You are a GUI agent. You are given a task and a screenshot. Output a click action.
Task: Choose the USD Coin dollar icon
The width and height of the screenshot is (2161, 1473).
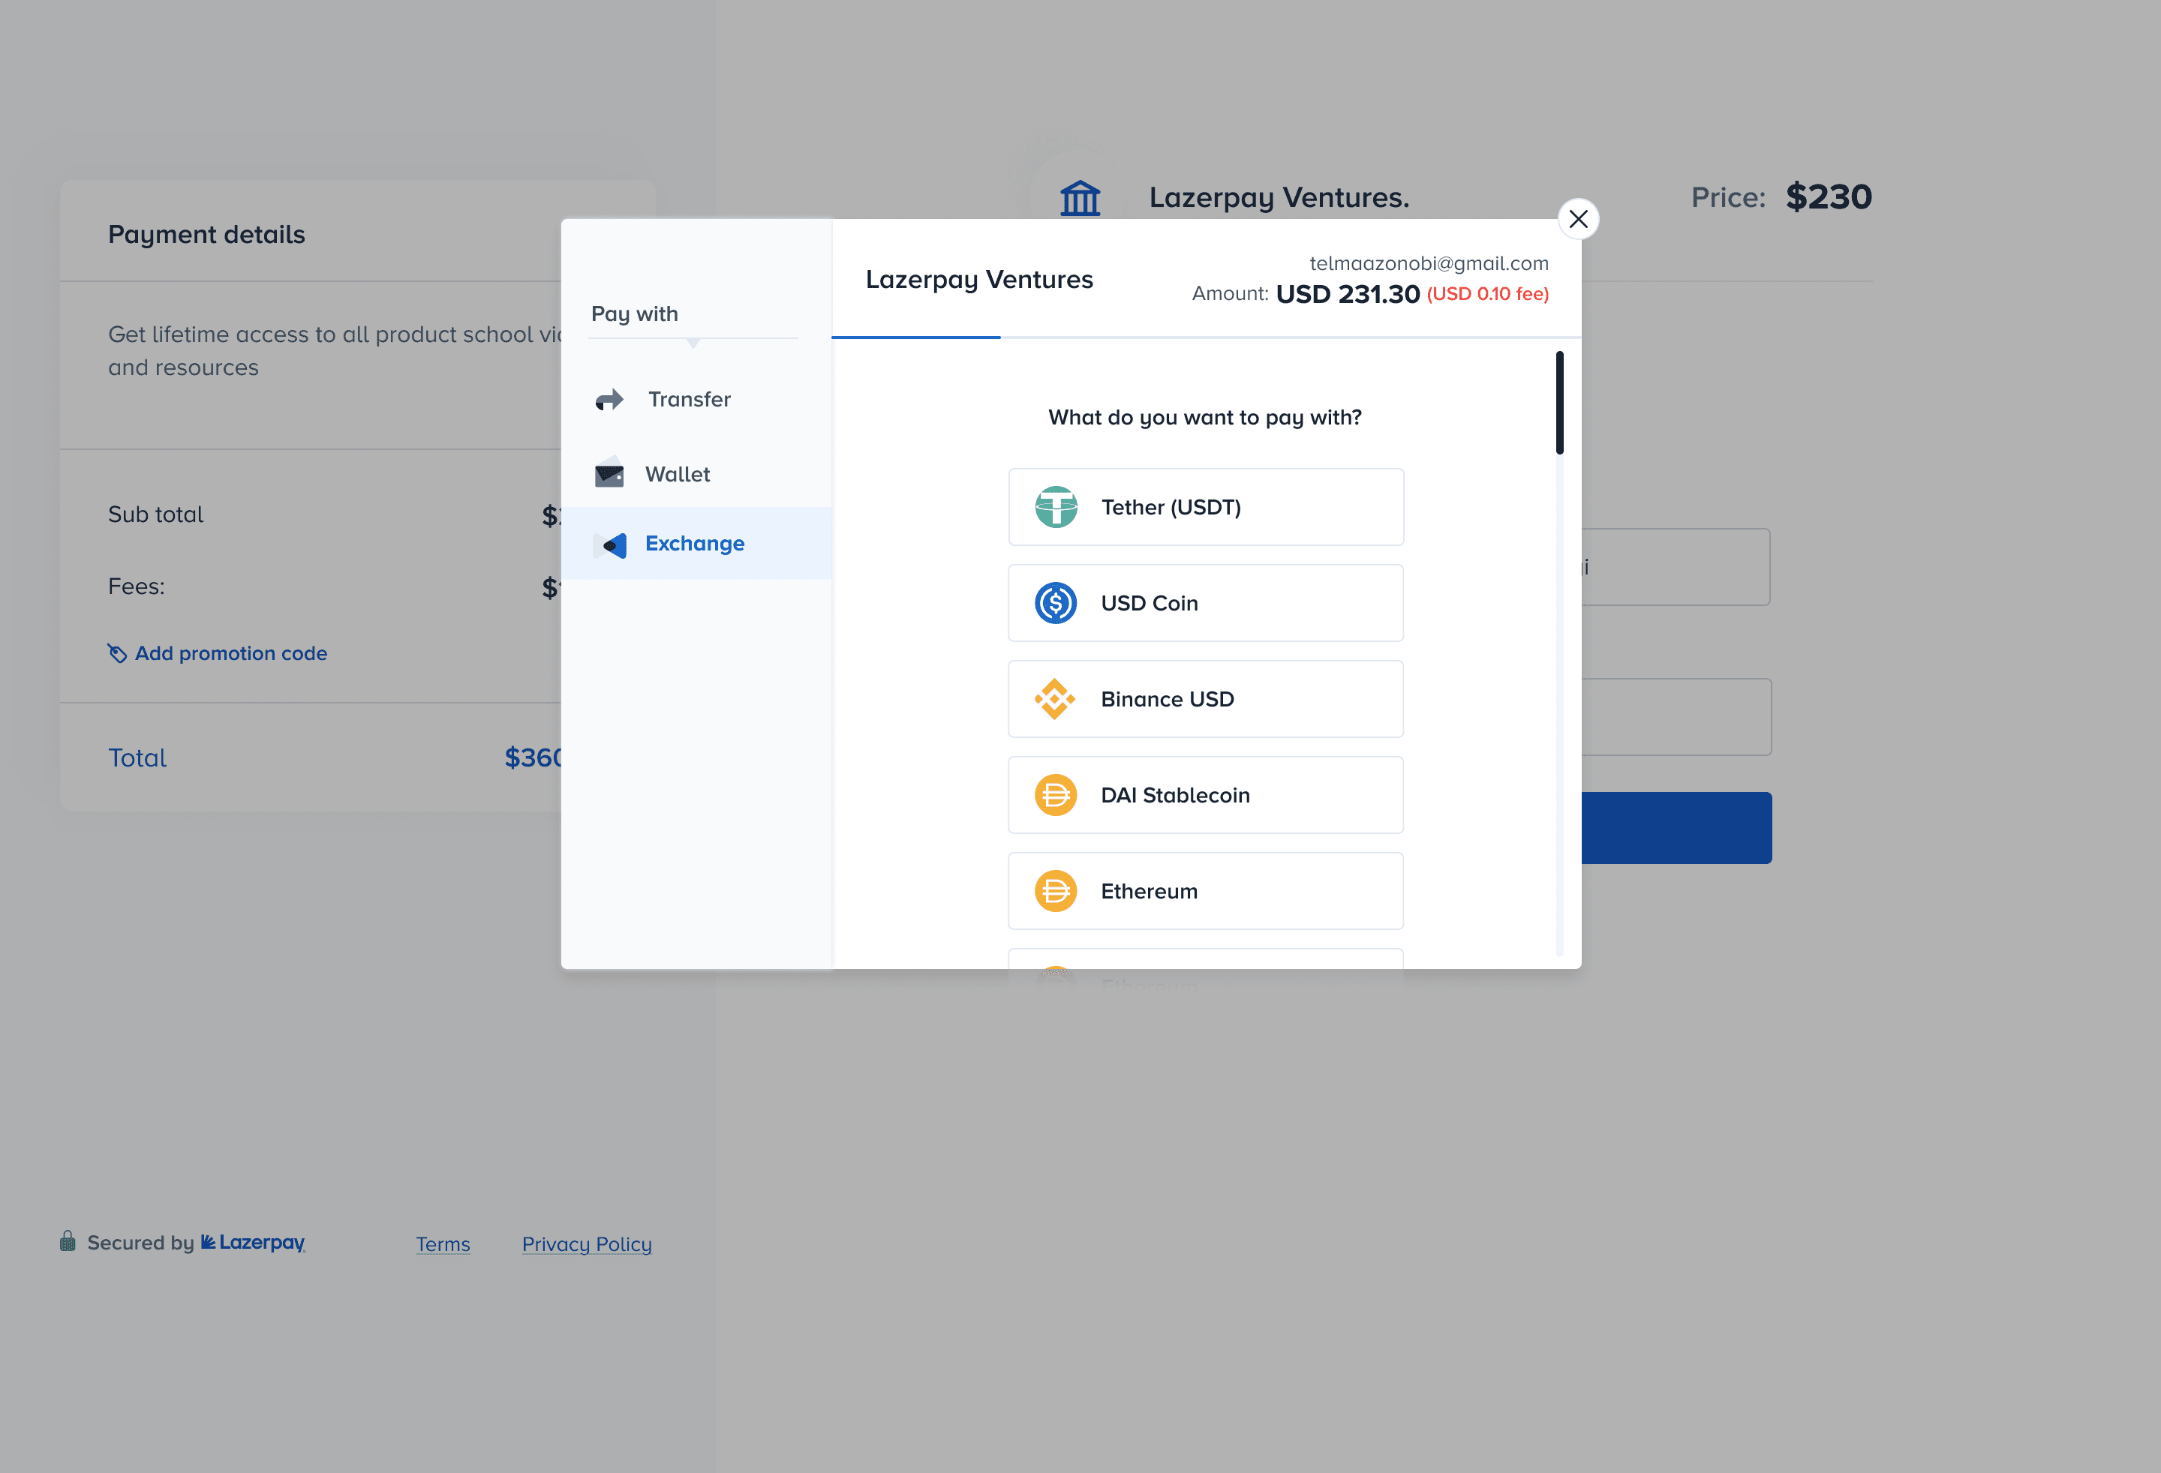[x=1056, y=603]
